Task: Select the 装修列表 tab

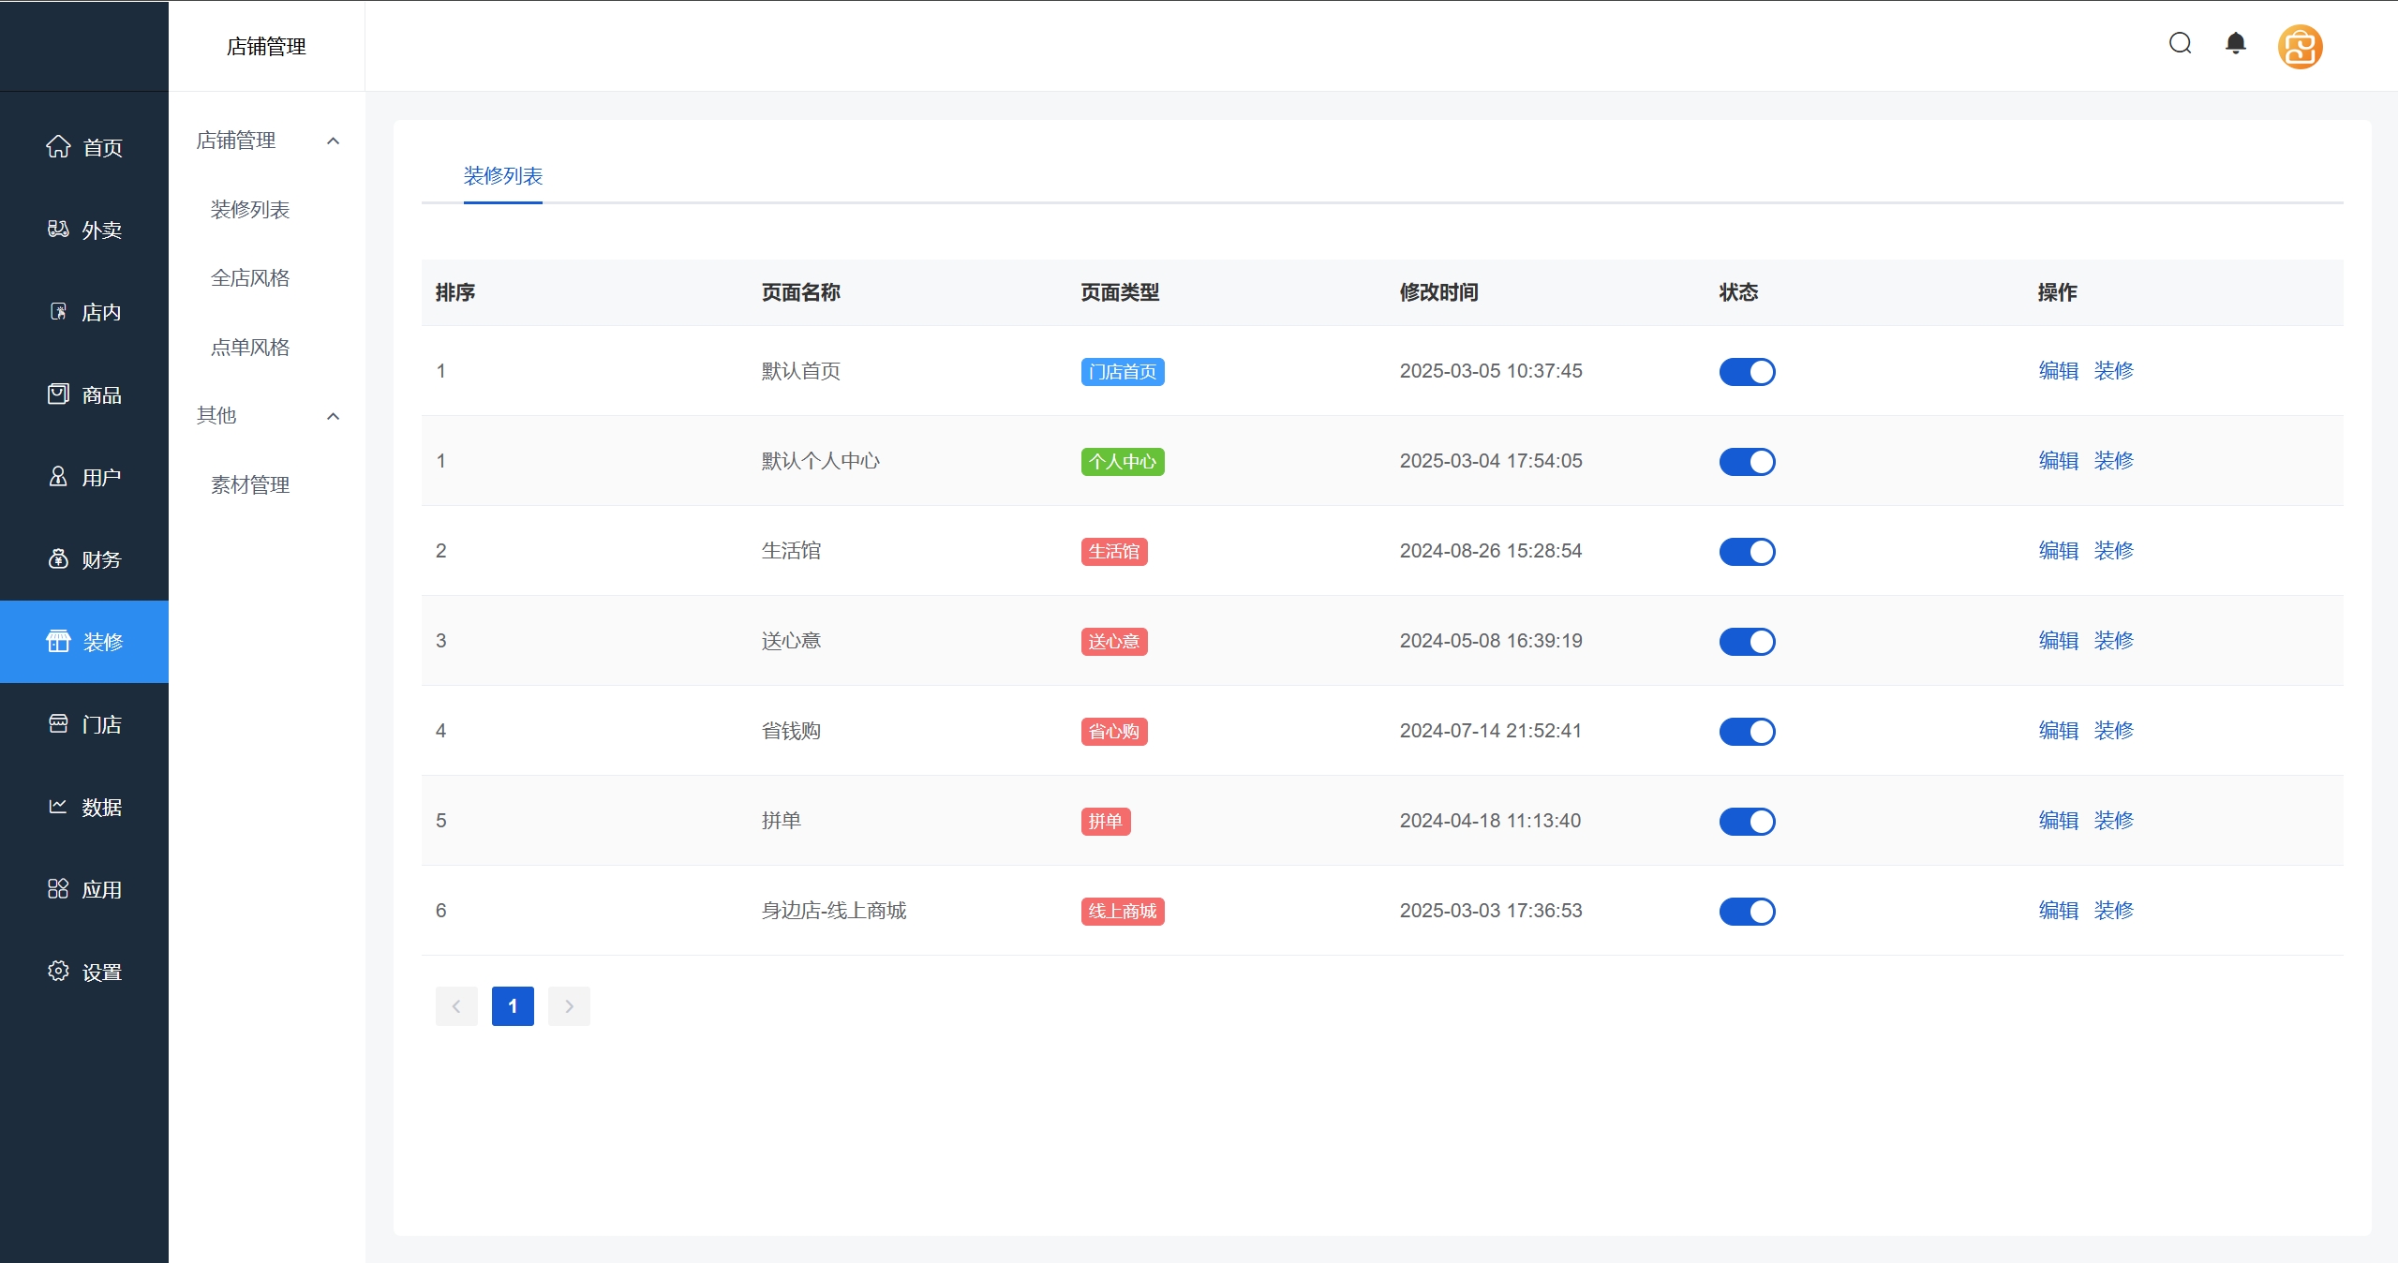Action: click(502, 176)
